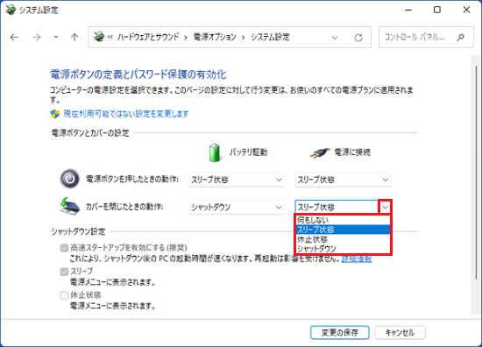Viewport: 482px width, 347px height.
Task: Click the shield icon beside the settings link
Action: (54, 114)
